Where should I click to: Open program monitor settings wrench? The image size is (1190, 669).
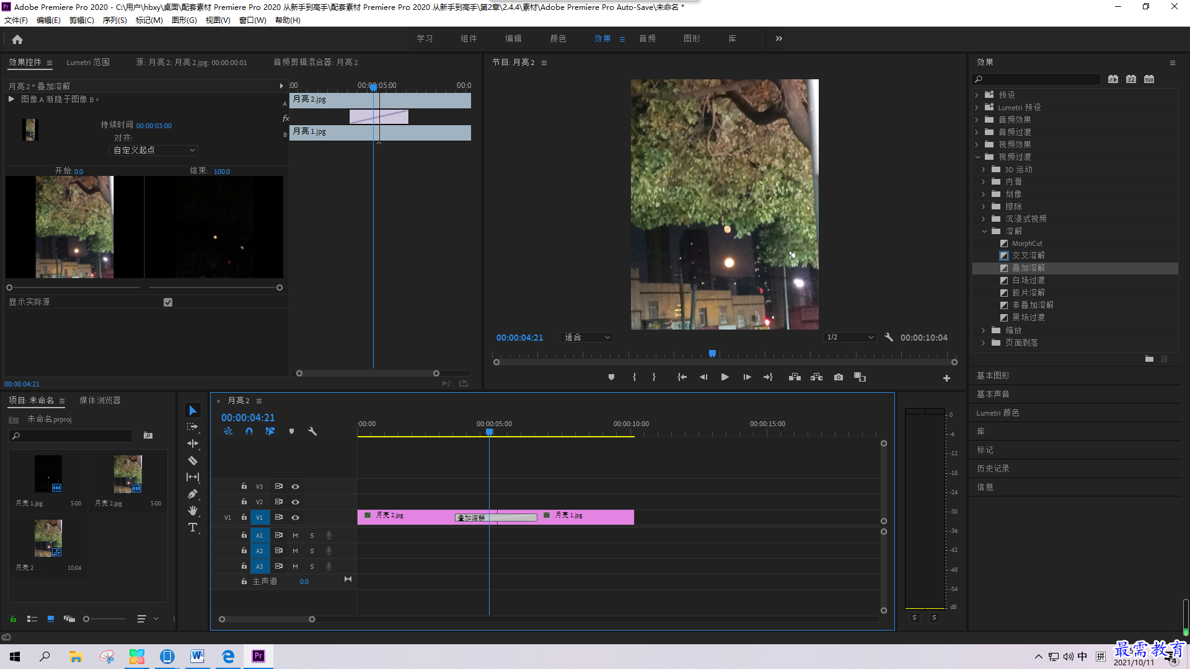click(889, 338)
